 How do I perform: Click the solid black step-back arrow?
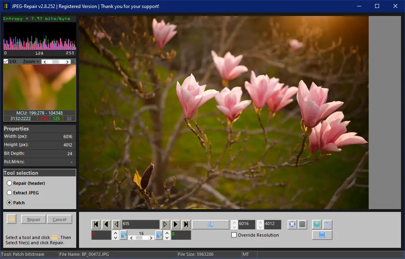[x=106, y=225]
